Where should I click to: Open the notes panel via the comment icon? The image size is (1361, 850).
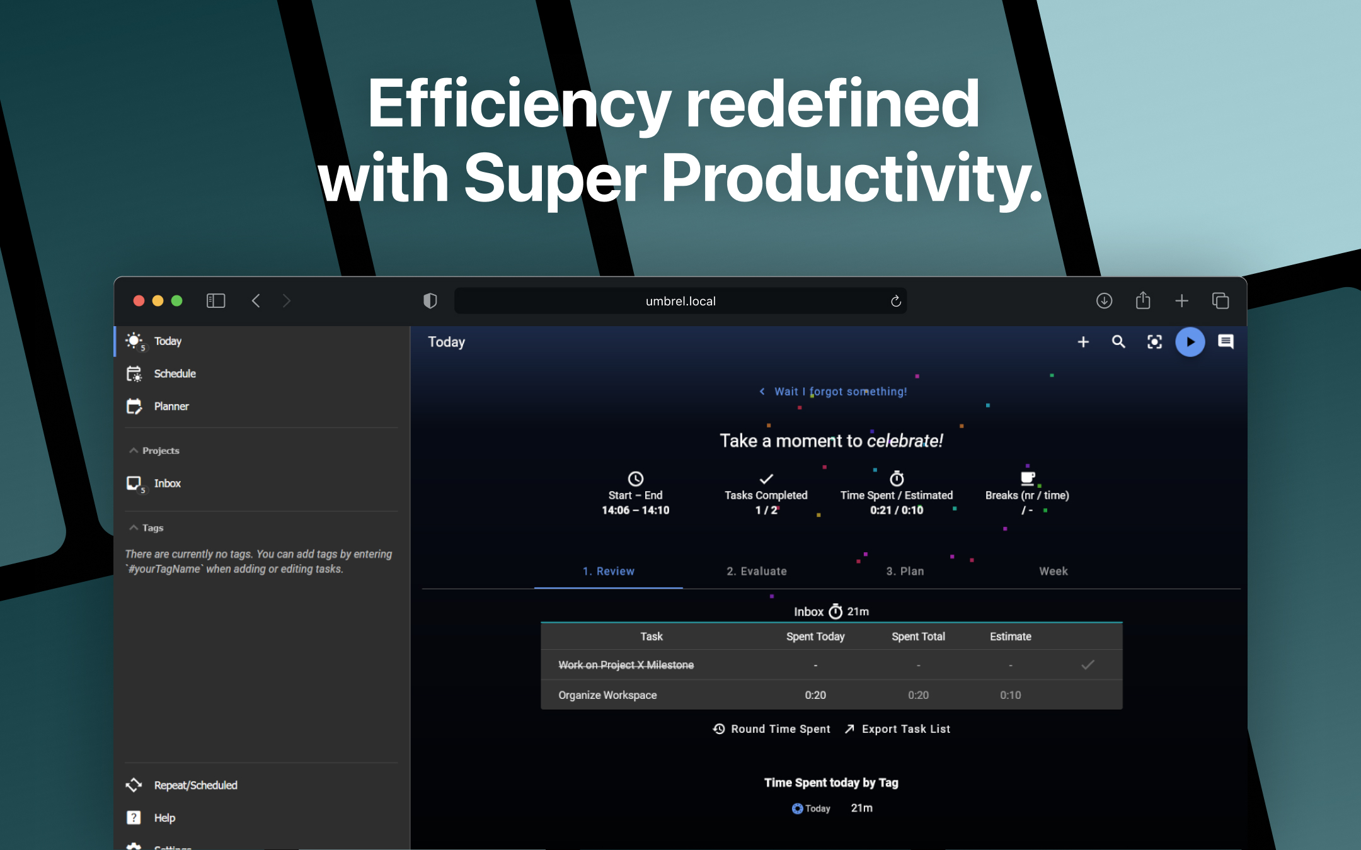tap(1226, 342)
